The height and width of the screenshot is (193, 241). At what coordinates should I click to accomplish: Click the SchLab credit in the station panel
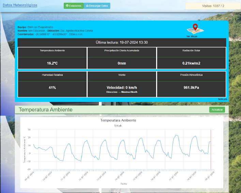pyautogui.click(x=223, y=99)
